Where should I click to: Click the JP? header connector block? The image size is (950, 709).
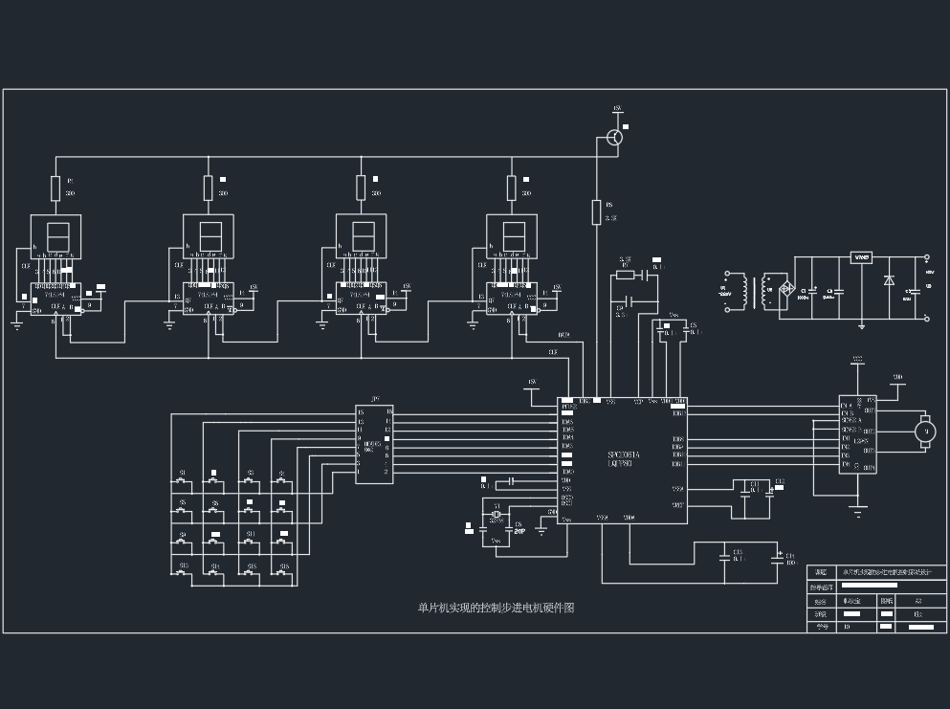(374, 444)
